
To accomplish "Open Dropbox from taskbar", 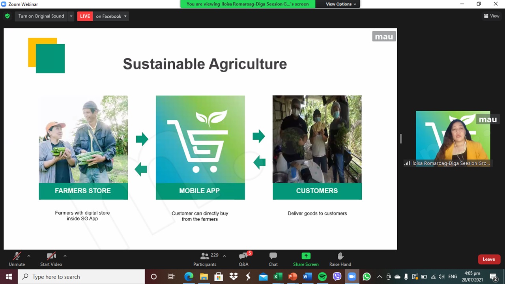I will click(234, 277).
